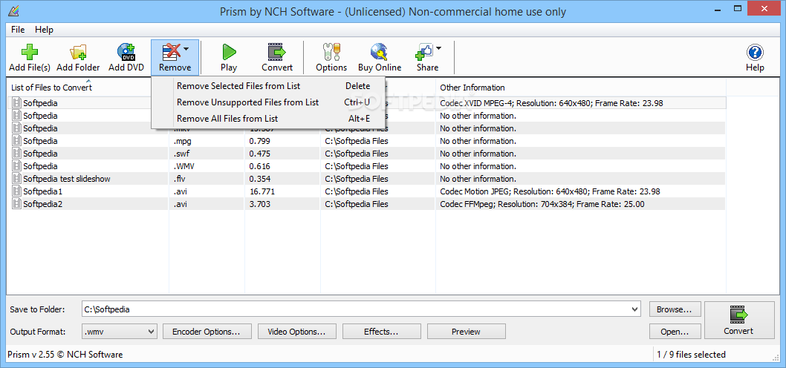Open the Help menu

(44, 30)
